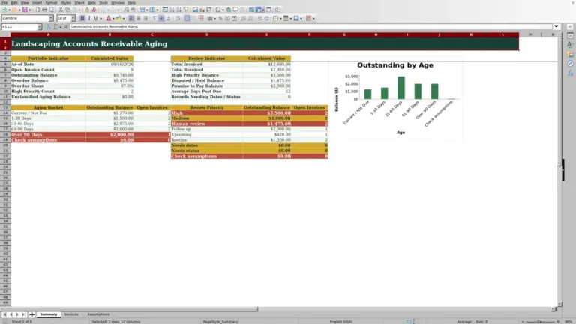The image size is (576, 324).
Task: Open the Function Wizard
Action: point(49,27)
